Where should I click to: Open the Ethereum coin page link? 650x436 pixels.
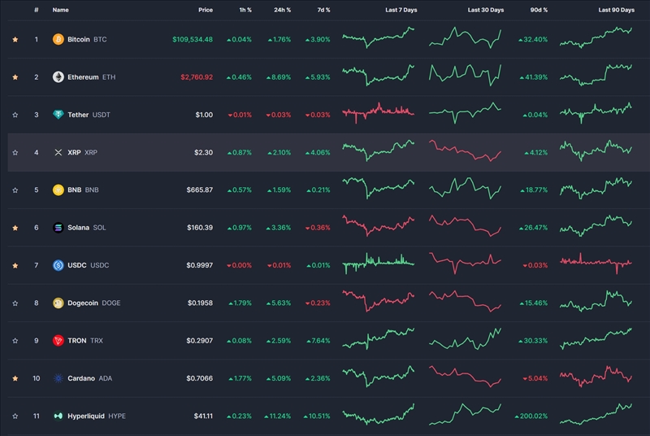click(83, 77)
